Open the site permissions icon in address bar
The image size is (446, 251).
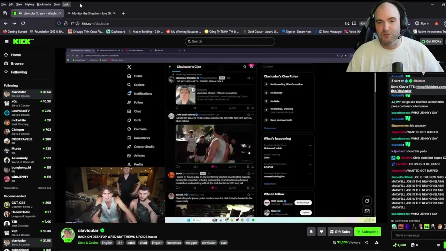72,23
